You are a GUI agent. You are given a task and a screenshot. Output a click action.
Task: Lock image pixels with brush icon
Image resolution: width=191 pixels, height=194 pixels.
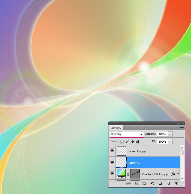[x=127, y=141]
